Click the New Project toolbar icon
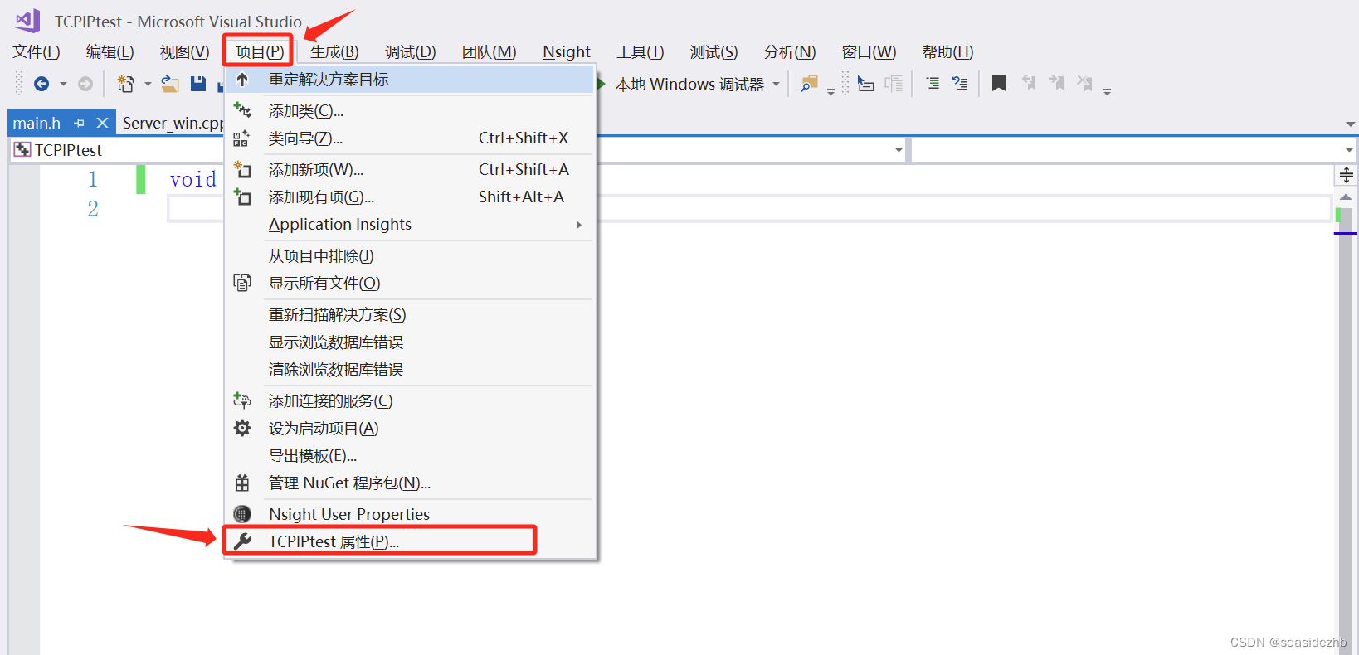Screen dimensions: 1359x655 pyautogui.click(x=126, y=84)
